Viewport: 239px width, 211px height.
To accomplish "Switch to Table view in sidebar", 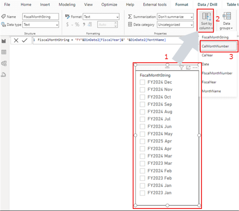I will point(4,52).
